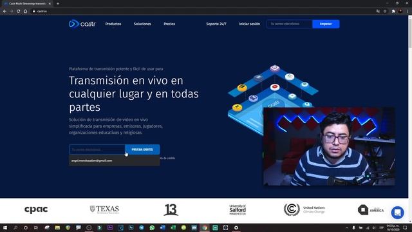The image size is (412, 232).
Task: Open the Soluciones menu
Action: [142, 24]
